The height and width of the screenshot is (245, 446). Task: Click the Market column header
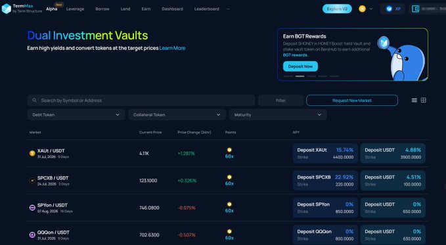pyautogui.click(x=35, y=132)
